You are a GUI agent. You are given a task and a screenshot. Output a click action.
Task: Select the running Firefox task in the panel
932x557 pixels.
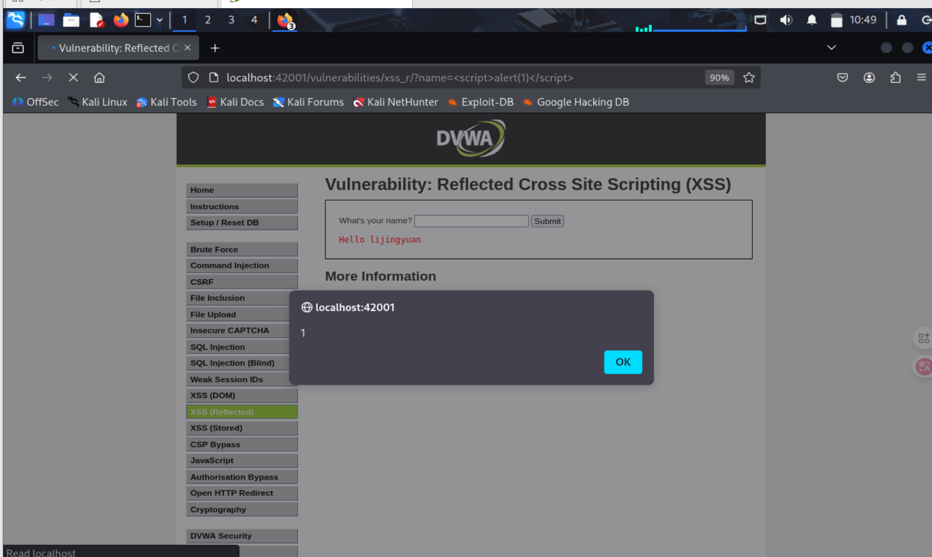(x=285, y=21)
